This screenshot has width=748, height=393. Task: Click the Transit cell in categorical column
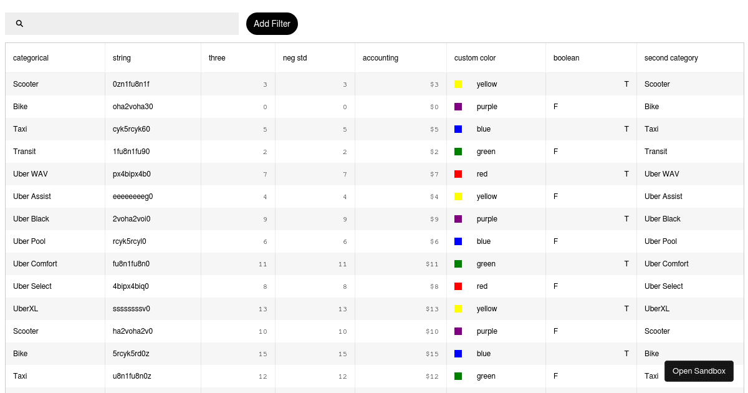[x=24, y=152]
